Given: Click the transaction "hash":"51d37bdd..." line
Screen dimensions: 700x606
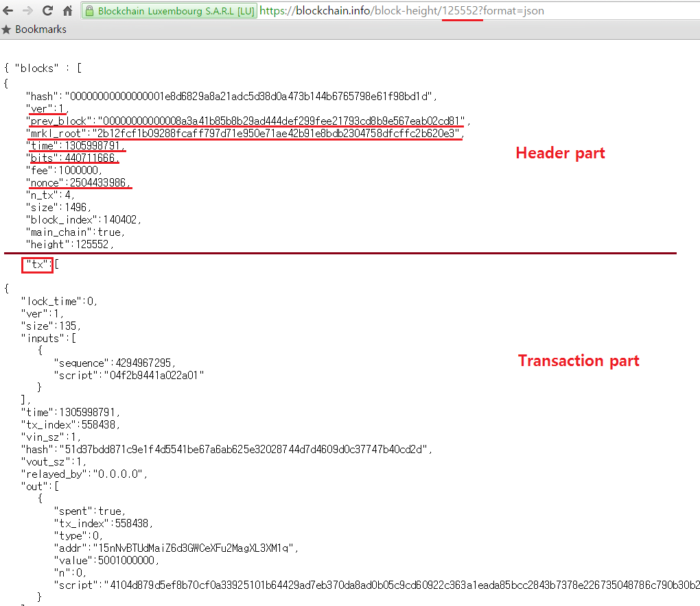Looking at the screenshot, I should tap(226, 450).
